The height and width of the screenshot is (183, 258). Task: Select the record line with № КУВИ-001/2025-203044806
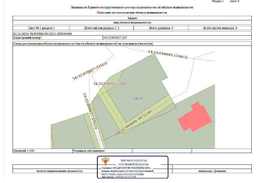[x=43, y=34]
